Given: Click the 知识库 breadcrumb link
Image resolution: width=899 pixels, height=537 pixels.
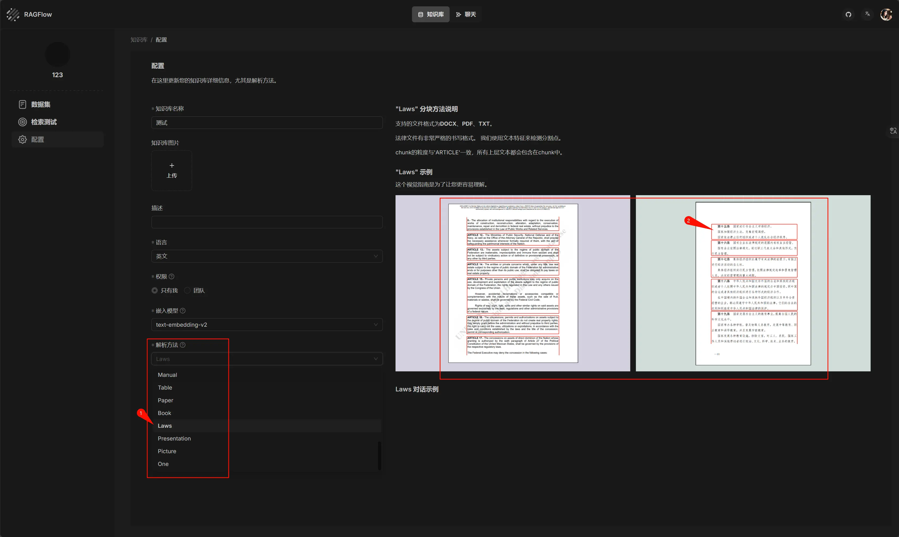Looking at the screenshot, I should 139,40.
